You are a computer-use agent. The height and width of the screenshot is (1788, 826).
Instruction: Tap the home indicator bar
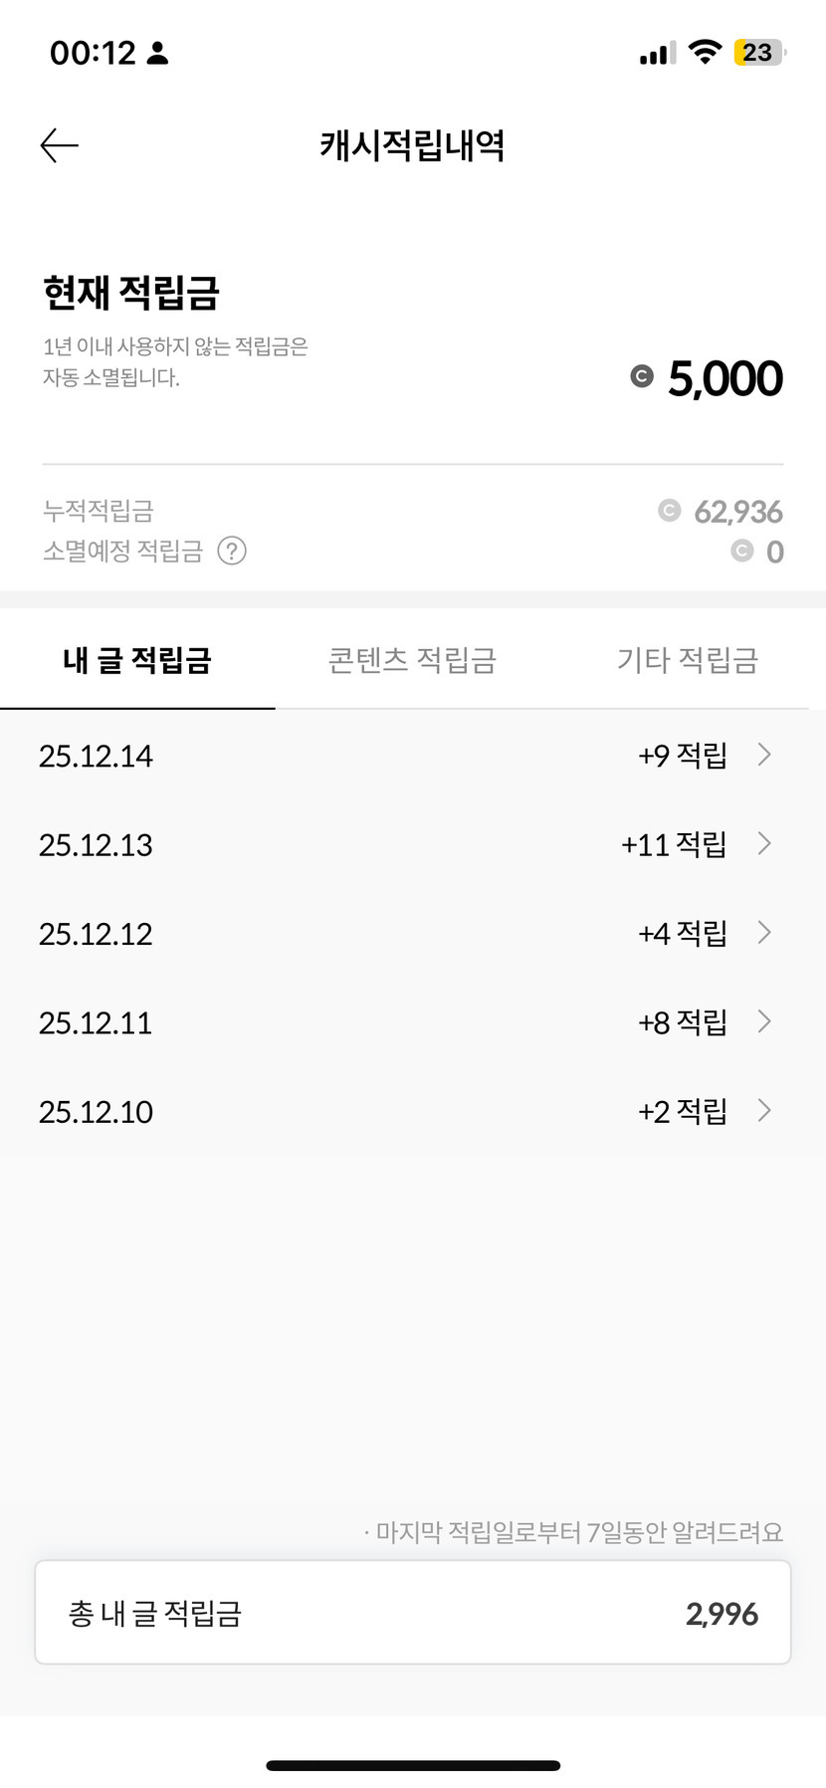pos(413,1765)
